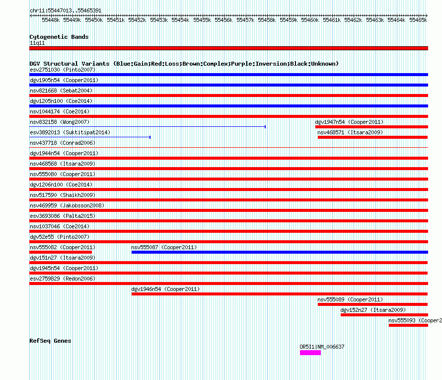The width and height of the screenshot is (442, 380).
Task: Click the dgv1905n54 (Cooper2011) variant label
Action: pyautogui.click(x=64, y=80)
